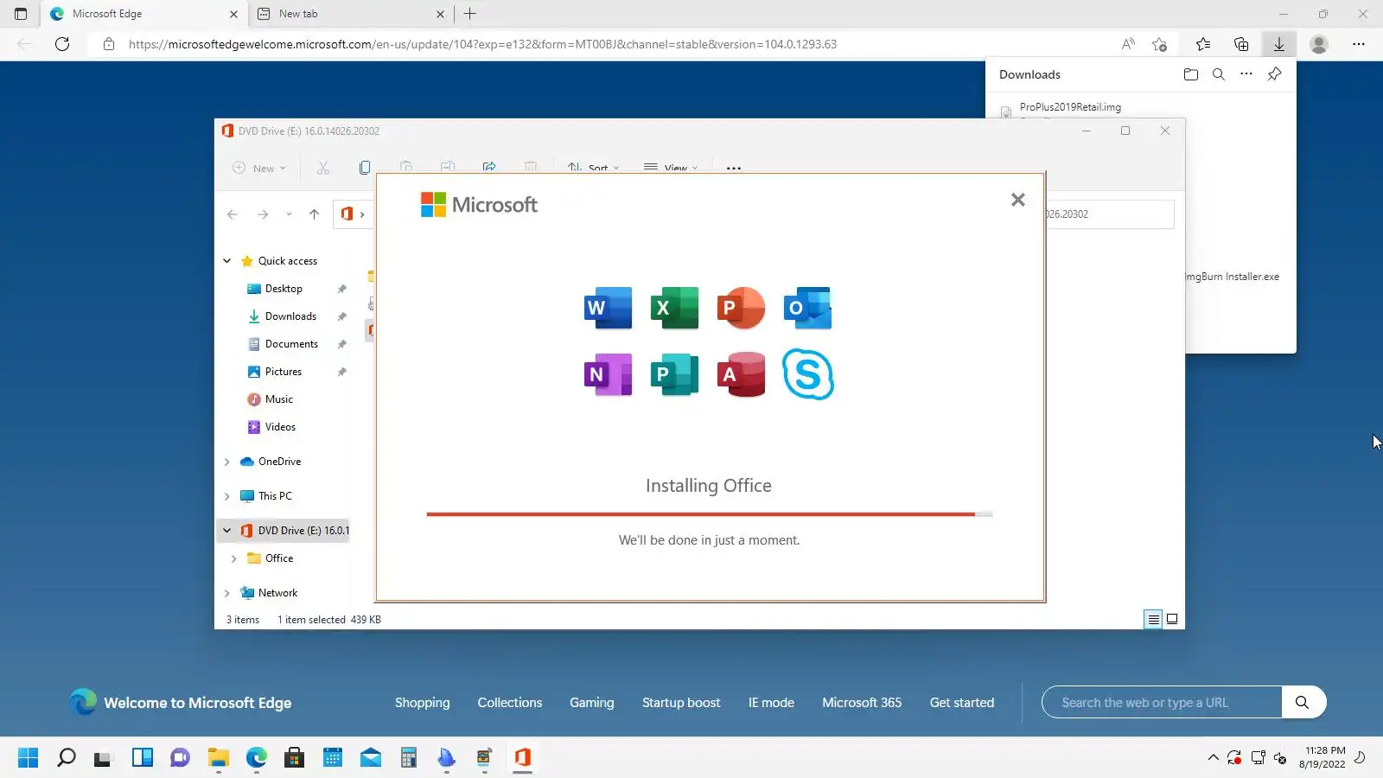
Task: Switch File Explorer to large icons view
Action: click(1172, 619)
